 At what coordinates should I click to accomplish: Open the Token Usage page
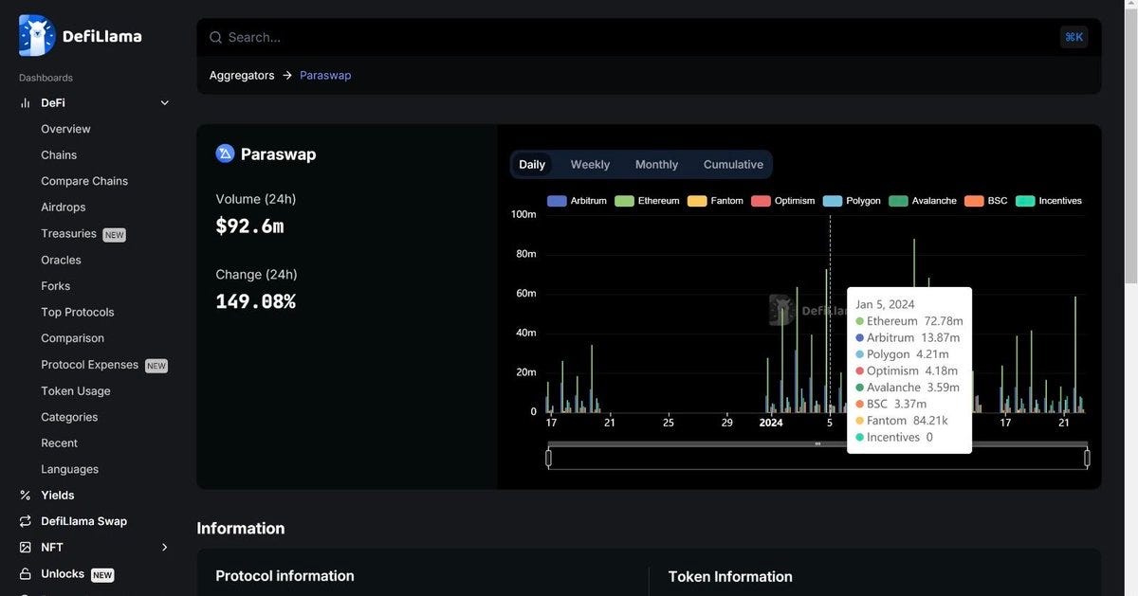[76, 390]
